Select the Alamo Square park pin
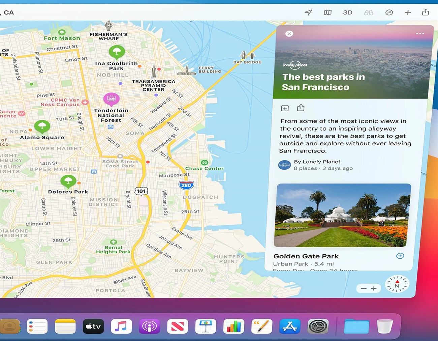This screenshot has width=438, height=341. [42, 127]
